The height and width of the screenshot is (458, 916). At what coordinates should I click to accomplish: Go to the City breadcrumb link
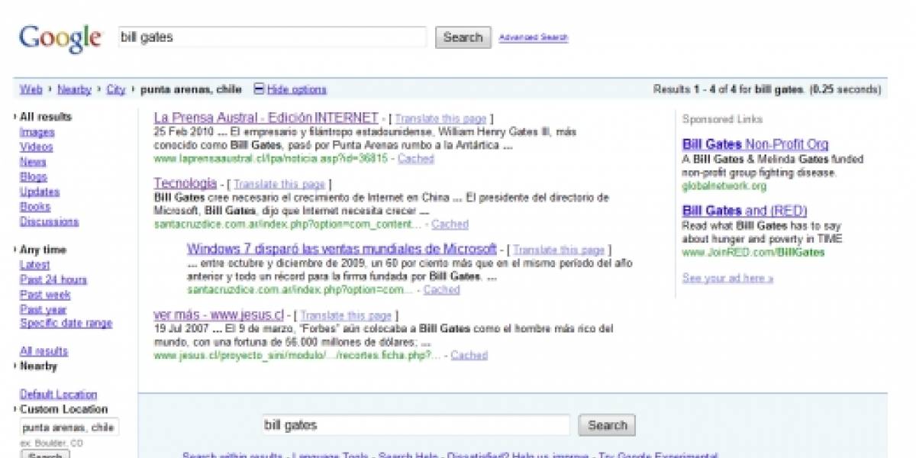pyautogui.click(x=116, y=89)
